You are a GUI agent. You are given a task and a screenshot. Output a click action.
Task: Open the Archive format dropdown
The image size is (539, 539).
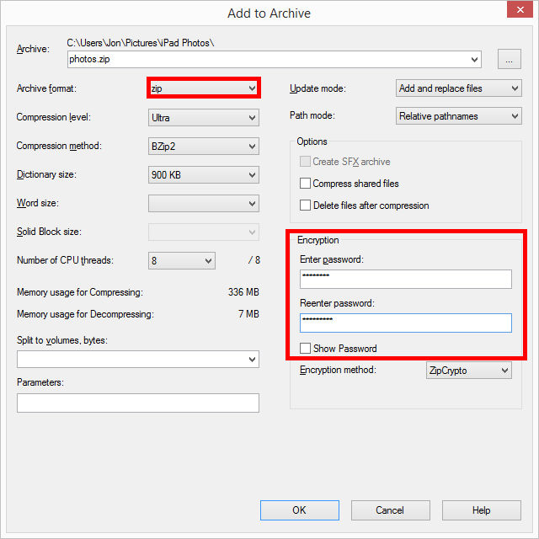pyautogui.click(x=203, y=88)
